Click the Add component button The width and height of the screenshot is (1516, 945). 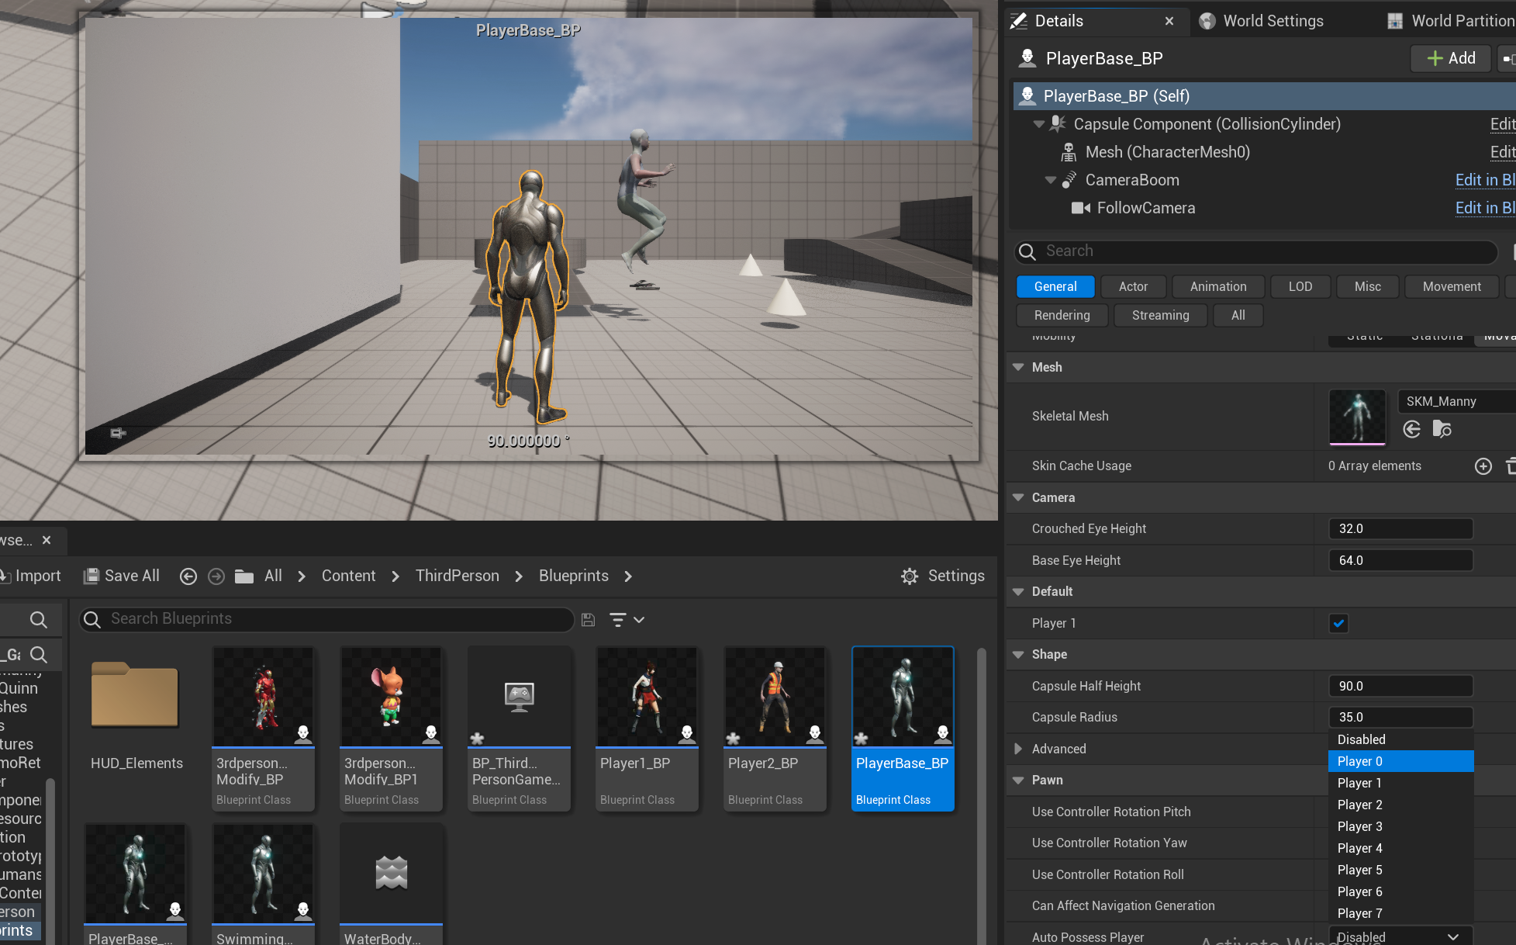click(1450, 58)
